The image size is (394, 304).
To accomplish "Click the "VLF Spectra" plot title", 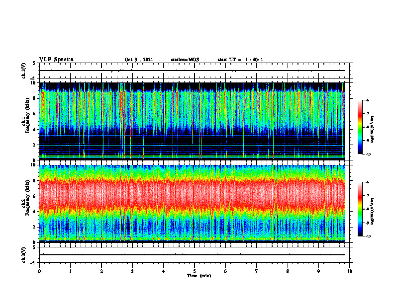I will (x=56, y=60).
